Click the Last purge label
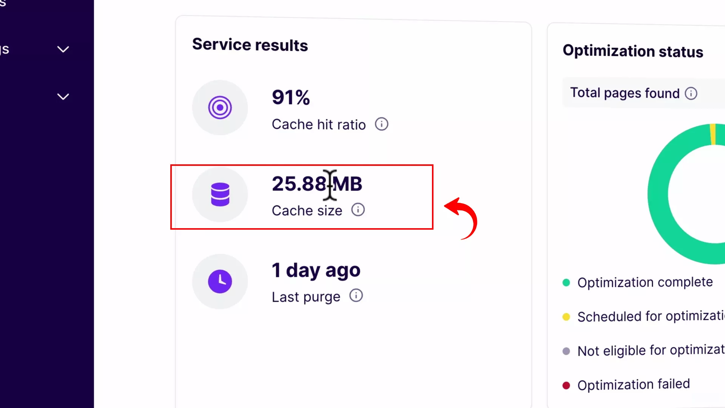725x408 pixels. click(x=306, y=297)
